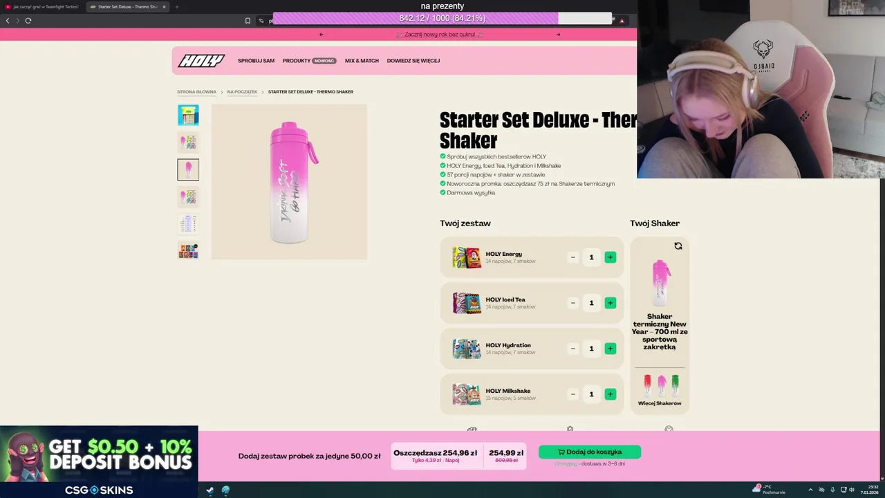Open the weather widget in taskbar
Screen dimensions: 885x498
click(x=769, y=490)
